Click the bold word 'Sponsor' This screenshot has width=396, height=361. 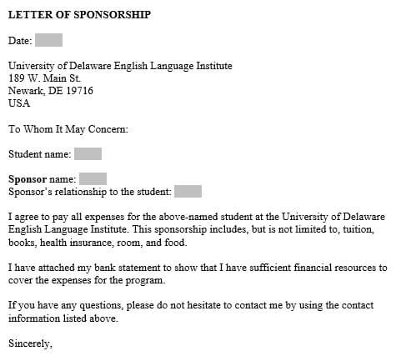(x=28, y=179)
